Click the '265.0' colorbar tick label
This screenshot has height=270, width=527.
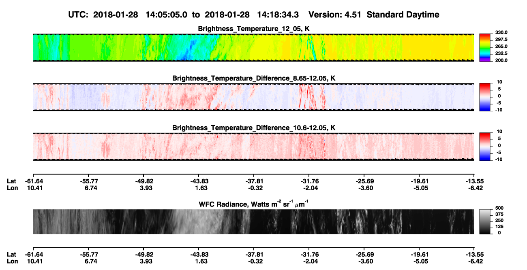point(501,47)
